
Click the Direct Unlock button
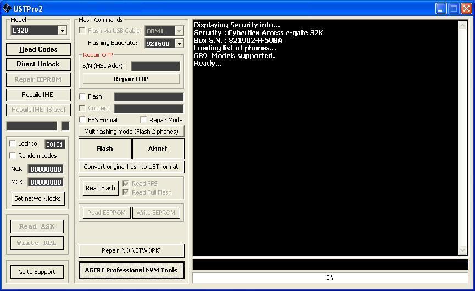point(38,64)
